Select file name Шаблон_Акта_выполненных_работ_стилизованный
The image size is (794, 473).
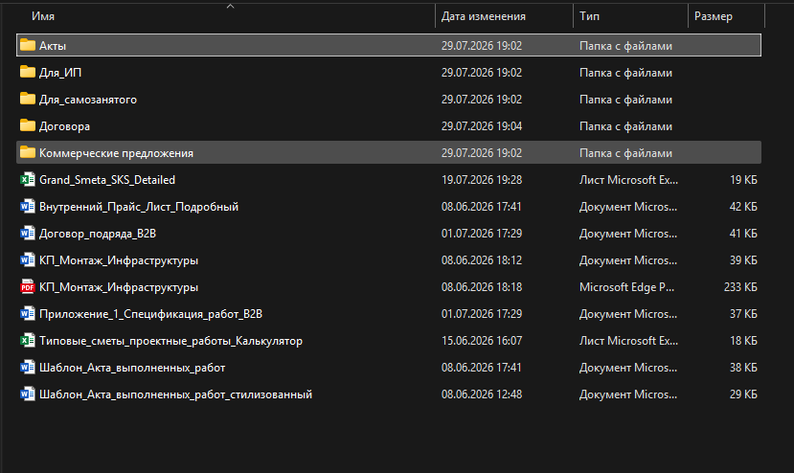tap(175, 394)
